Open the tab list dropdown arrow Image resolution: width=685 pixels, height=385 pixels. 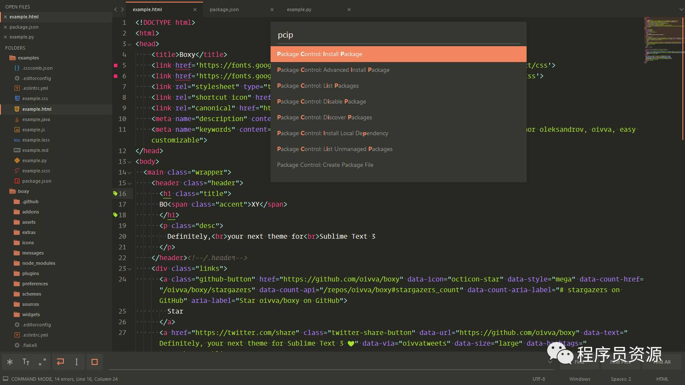(681, 9)
